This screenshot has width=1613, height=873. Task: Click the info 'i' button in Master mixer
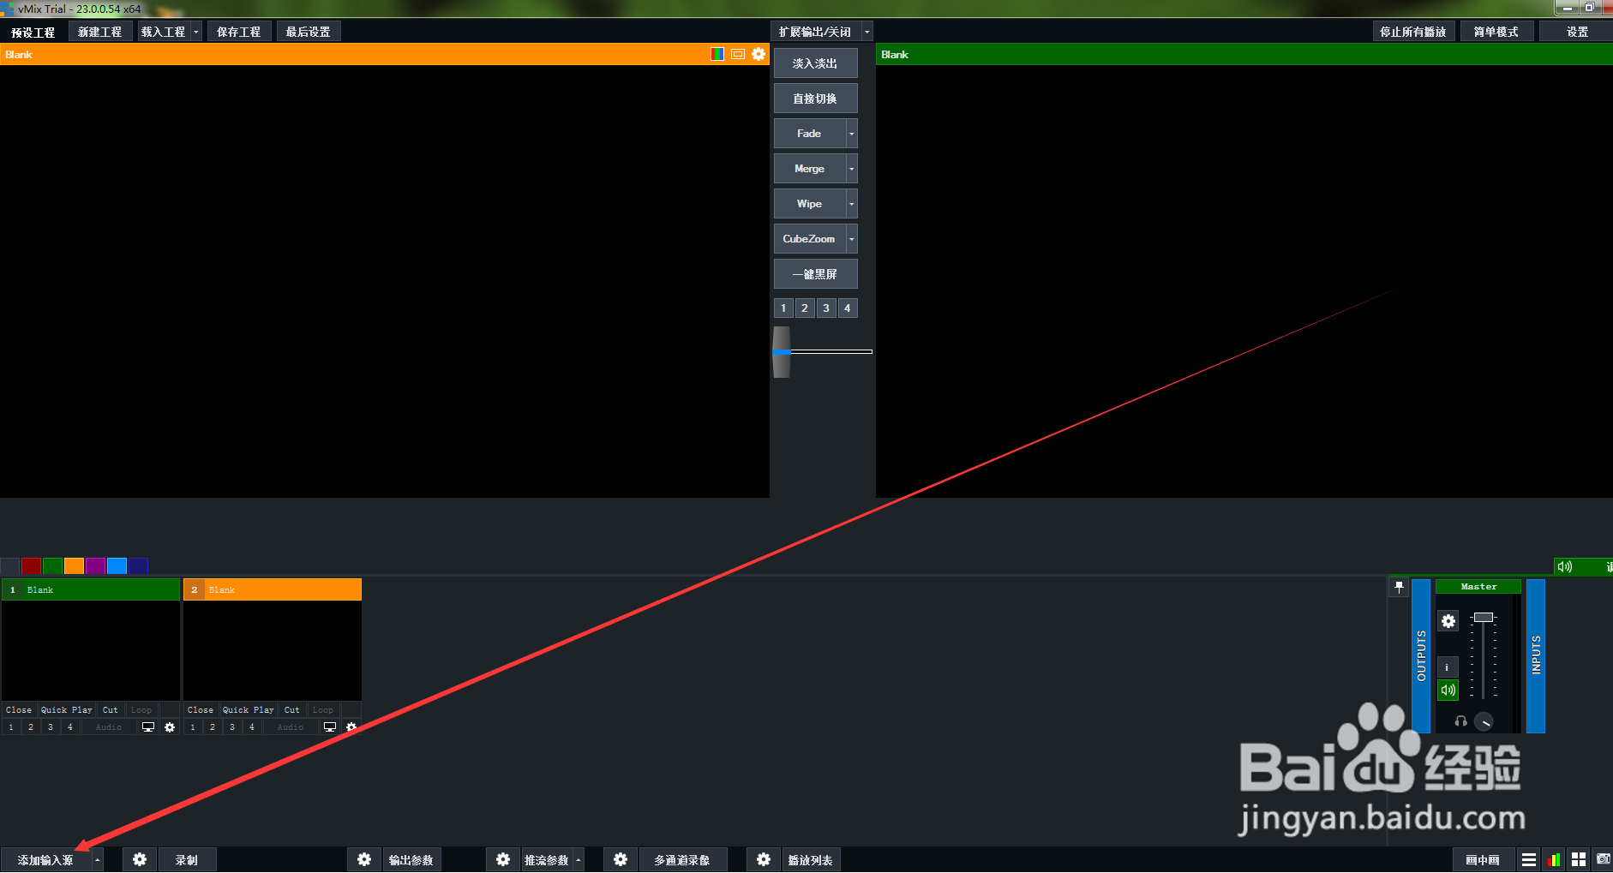pos(1448,667)
